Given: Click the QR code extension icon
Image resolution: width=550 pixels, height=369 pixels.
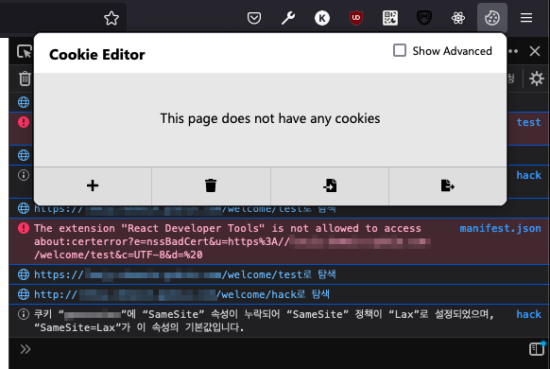Looking at the screenshot, I should click(x=390, y=18).
